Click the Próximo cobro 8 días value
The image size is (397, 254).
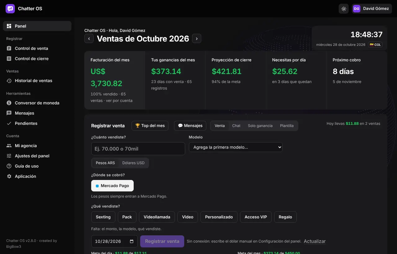click(343, 71)
